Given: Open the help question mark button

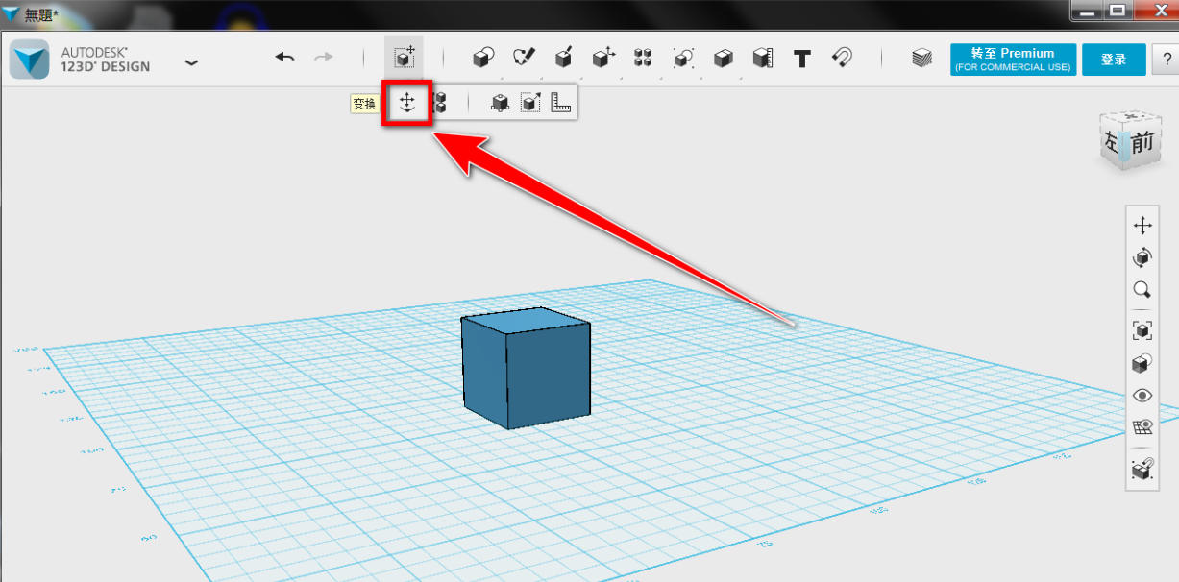Looking at the screenshot, I should [1165, 60].
